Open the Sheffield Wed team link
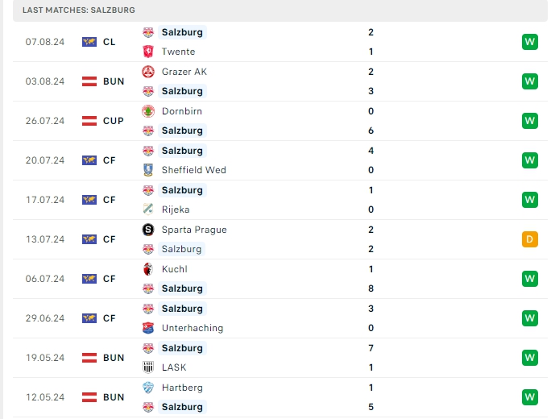This screenshot has width=555, height=419. tap(193, 170)
